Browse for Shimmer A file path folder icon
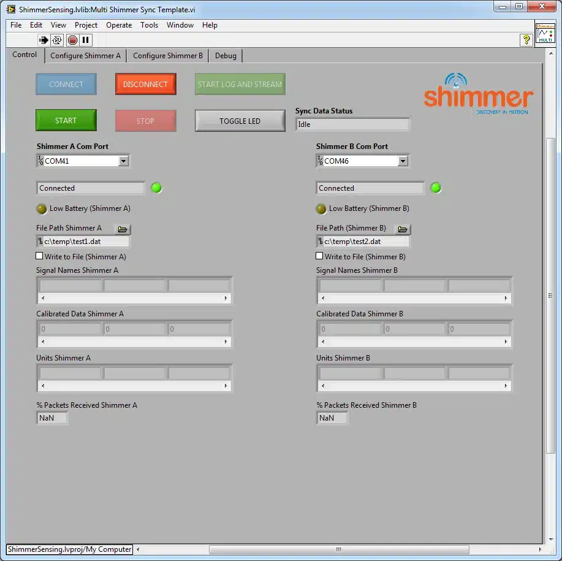 click(123, 229)
